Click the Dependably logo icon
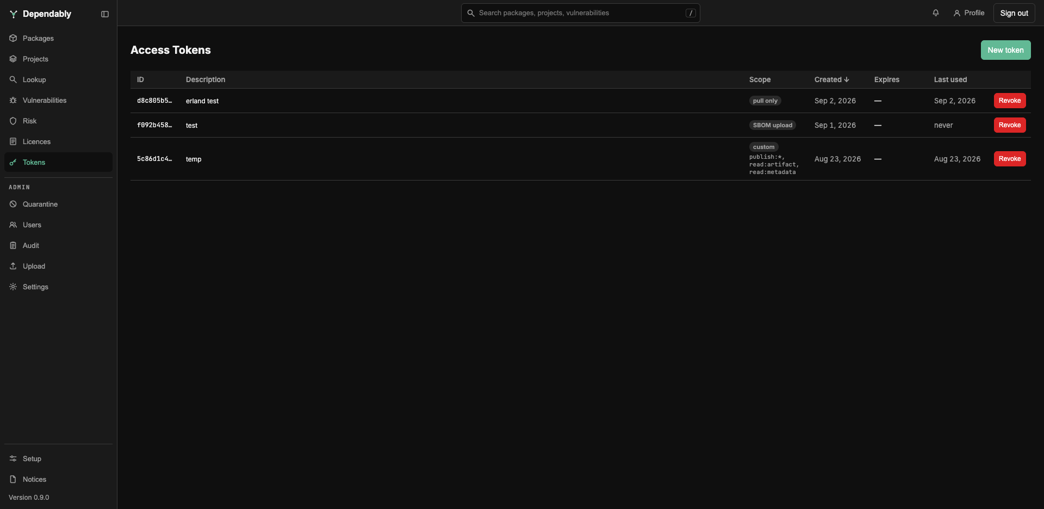Screen dimensions: 1044x509 (14, 14)
